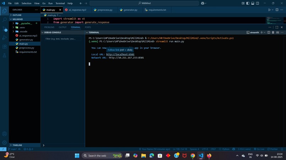Open the Accounts menu icon
This screenshot has width=286, height=160.
[4, 134]
